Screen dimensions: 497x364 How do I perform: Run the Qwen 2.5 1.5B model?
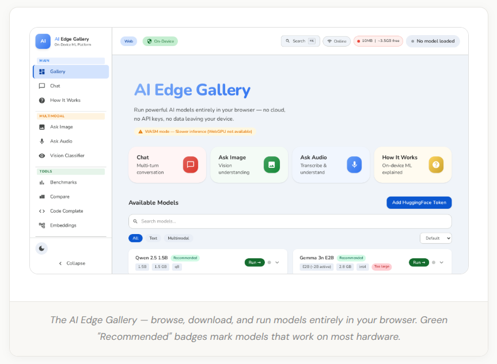click(x=255, y=262)
